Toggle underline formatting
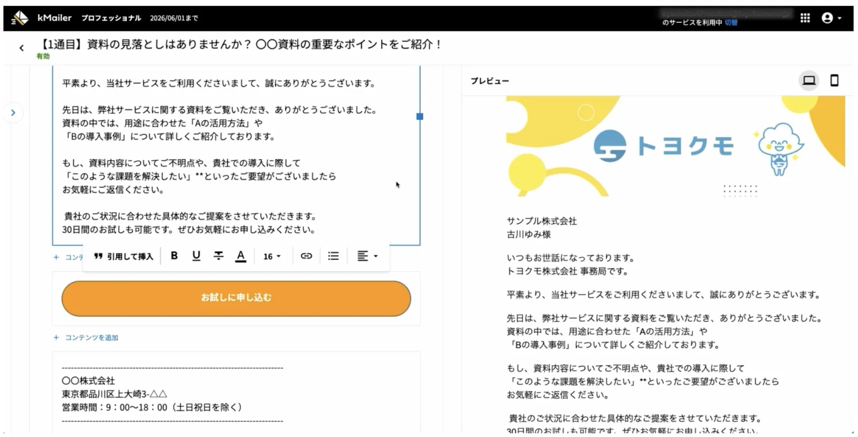The height and width of the screenshot is (437, 858). 196,255
